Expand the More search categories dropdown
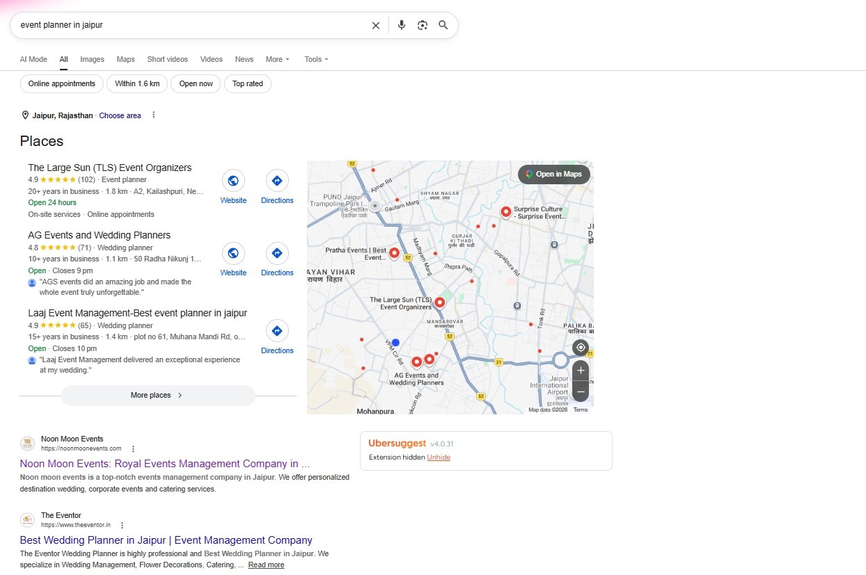 coord(278,59)
